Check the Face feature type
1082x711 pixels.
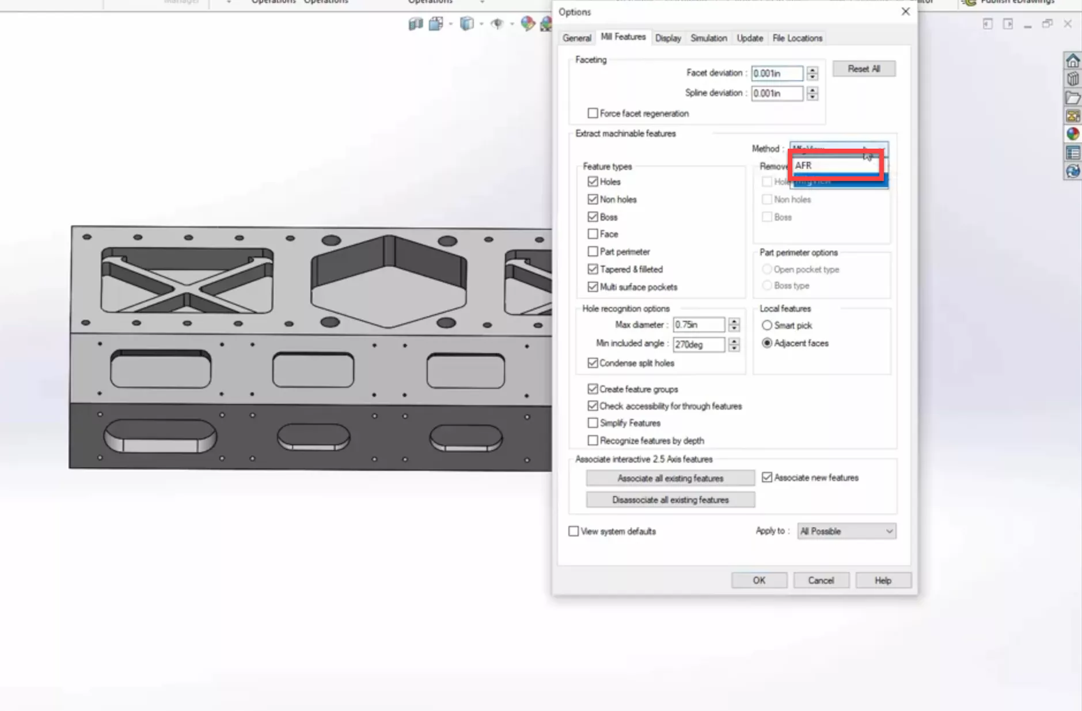click(593, 234)
